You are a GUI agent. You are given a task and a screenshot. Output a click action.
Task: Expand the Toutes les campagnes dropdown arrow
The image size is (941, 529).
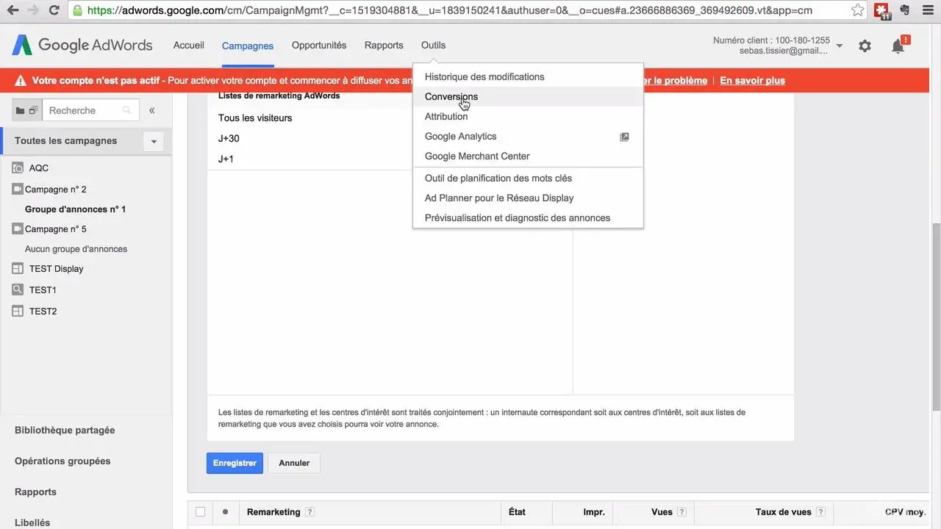[154, 141]
